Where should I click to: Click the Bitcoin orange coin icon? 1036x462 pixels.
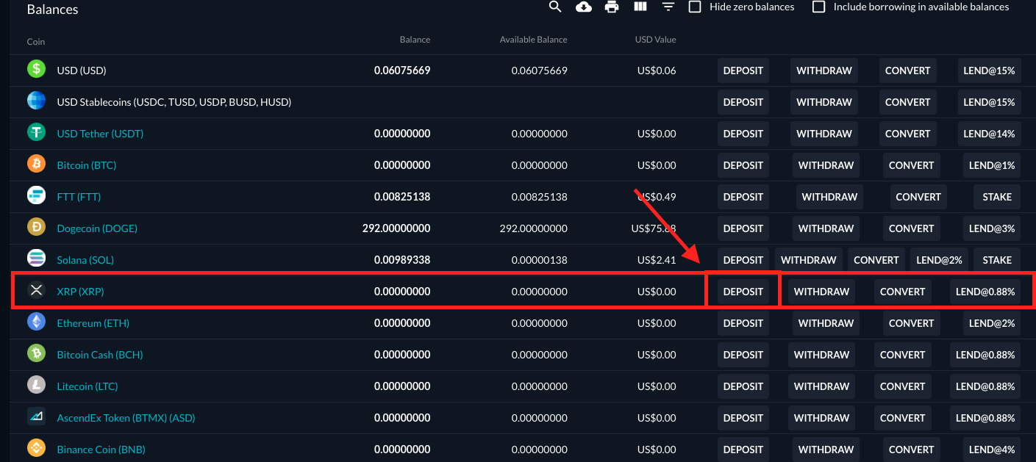point(36,164)
